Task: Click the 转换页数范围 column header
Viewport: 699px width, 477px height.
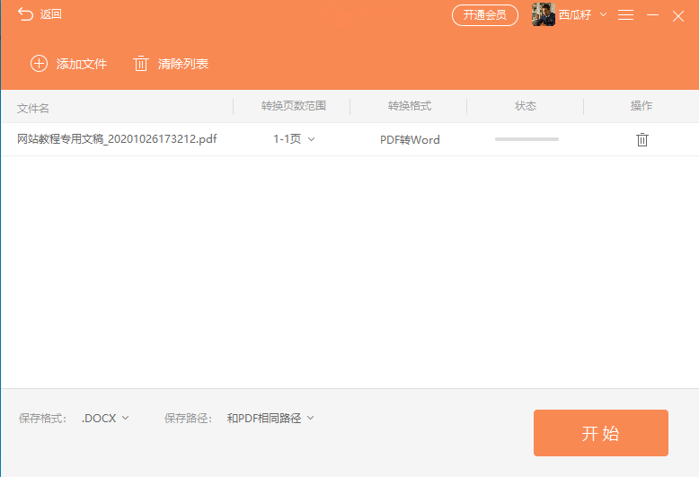Action: 293,106
